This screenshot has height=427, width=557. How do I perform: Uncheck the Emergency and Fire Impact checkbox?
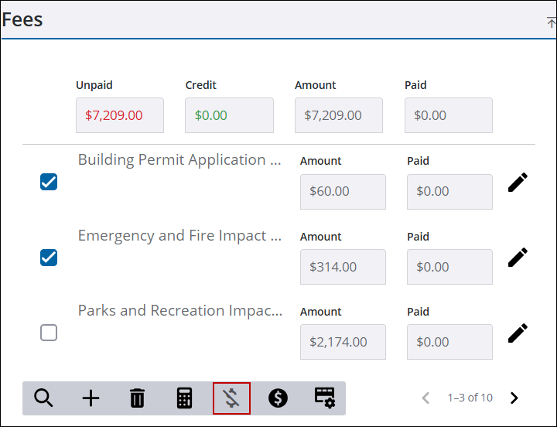49,258
